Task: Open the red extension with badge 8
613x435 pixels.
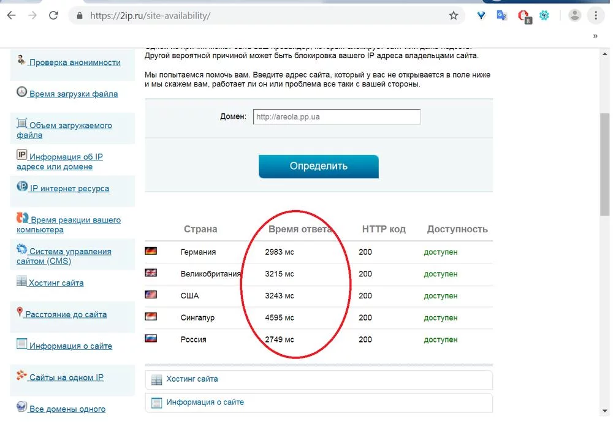Action: tap(524, 17)
